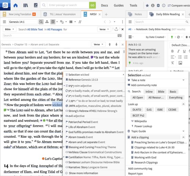Click the interlinear tool icon
This screenshot has height=176, width=190.
[62, 22]
